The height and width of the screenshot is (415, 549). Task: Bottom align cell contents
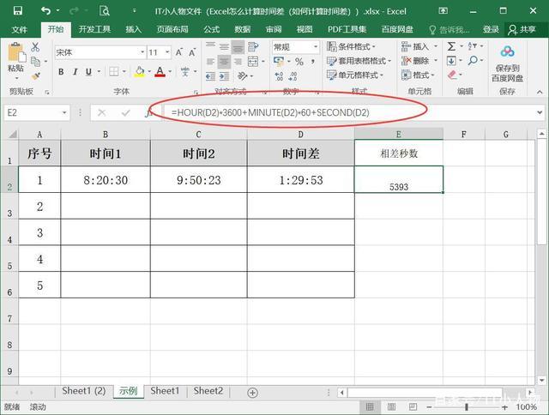238,47
